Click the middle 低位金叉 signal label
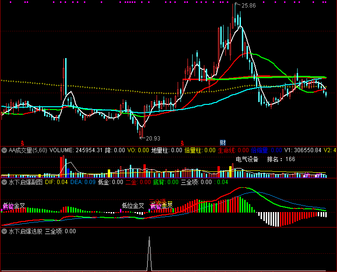337x272 pixels. pos(133,206)
